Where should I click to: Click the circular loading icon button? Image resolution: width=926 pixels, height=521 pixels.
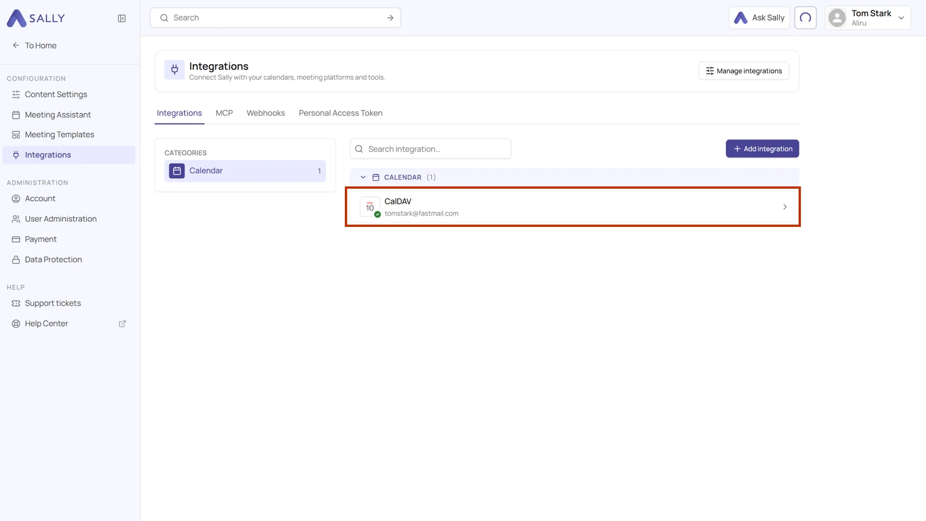[806, 18]
